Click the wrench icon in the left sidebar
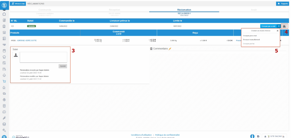Image resolution: width=291 pixels, height=138 pixels. (x=4, y=130)
